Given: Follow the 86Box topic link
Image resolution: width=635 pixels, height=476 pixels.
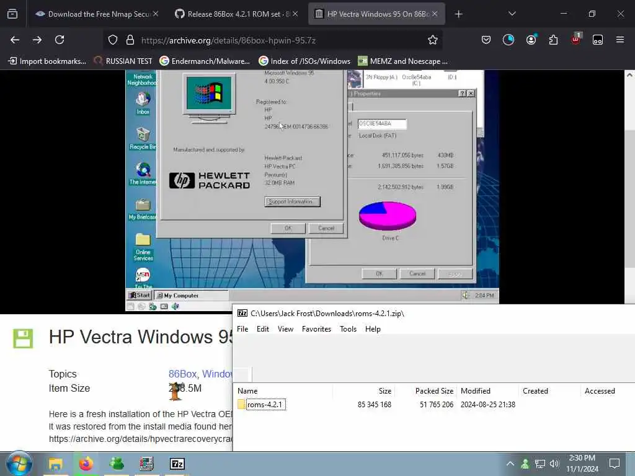Looking at the screenshot, I should point(183,374).
